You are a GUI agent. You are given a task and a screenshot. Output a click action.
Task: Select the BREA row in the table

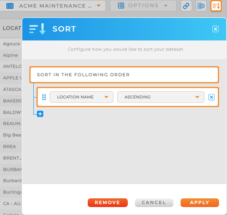pos(11,146)
